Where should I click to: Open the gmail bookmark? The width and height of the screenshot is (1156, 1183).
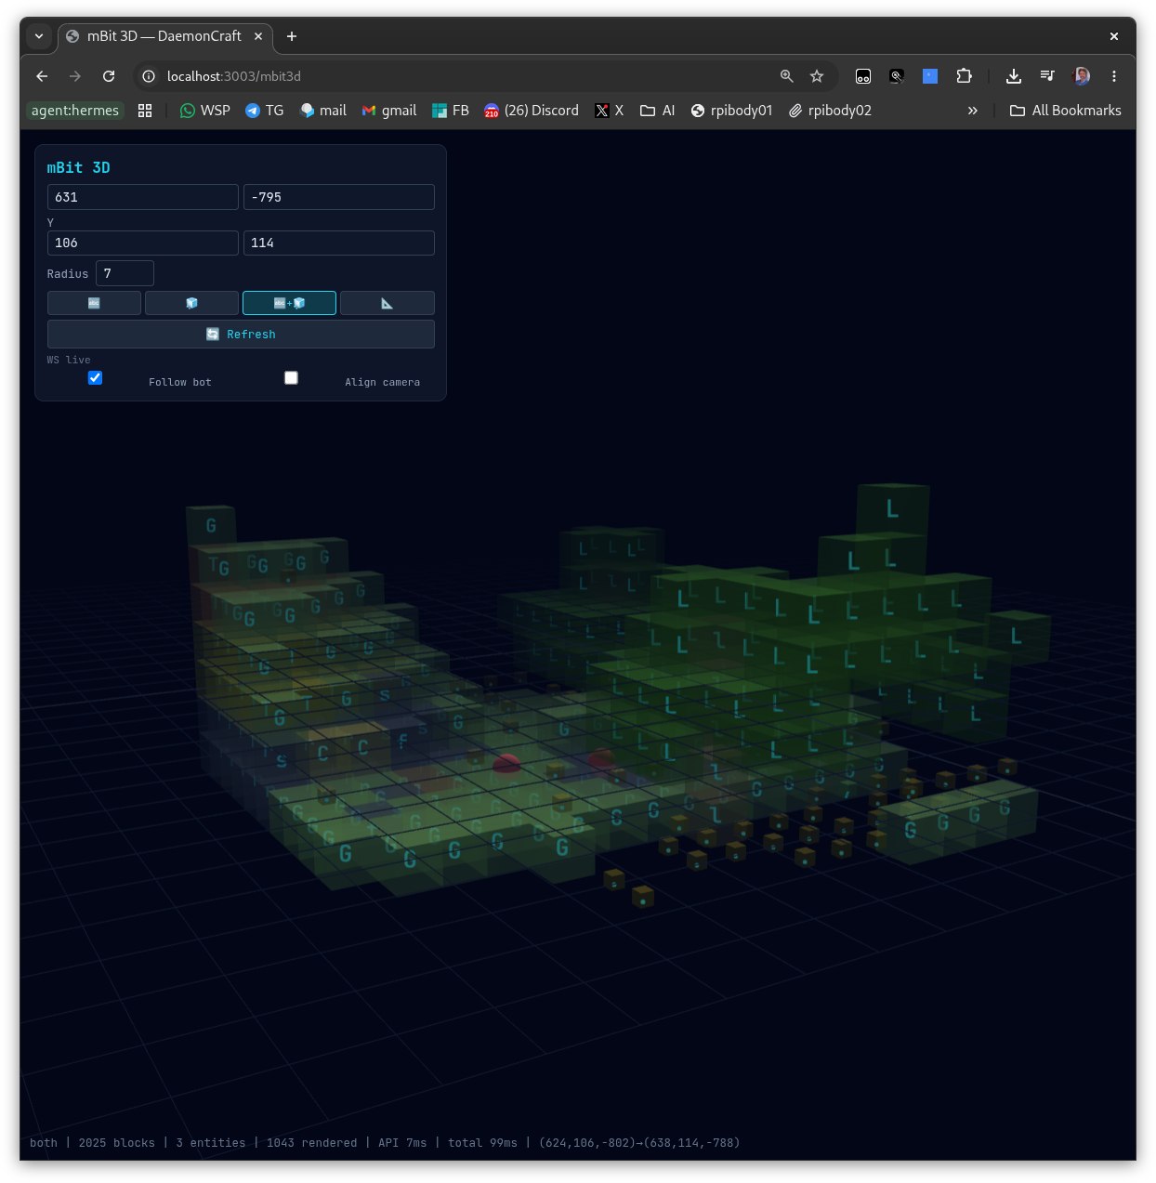(x=389, y=111)
